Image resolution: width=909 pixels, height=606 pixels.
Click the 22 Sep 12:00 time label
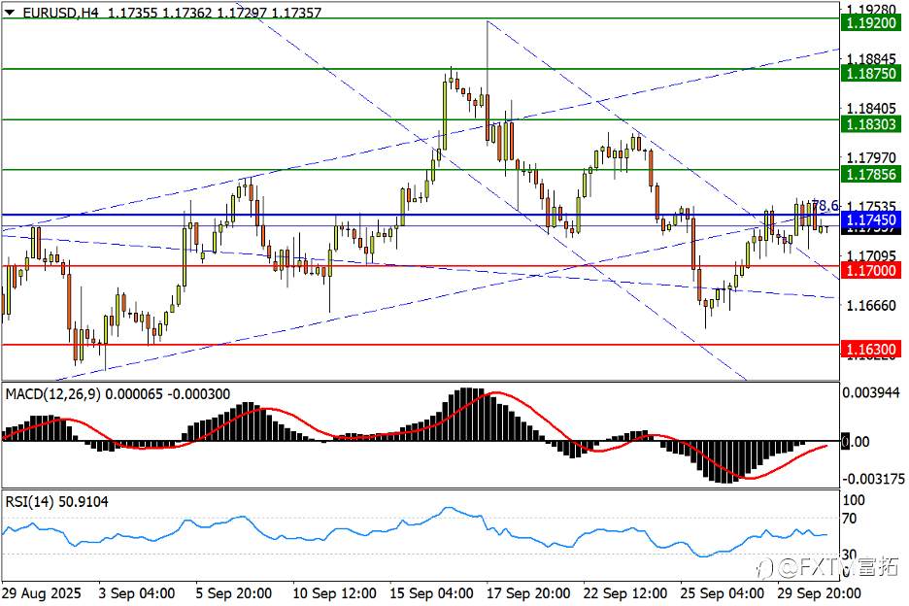coord(625,593)
